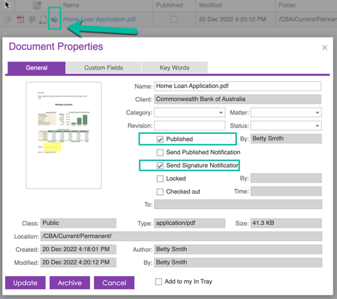Click the red PDF file icon
The height and width of the screenshot is (299, 337).
(20, 20)
